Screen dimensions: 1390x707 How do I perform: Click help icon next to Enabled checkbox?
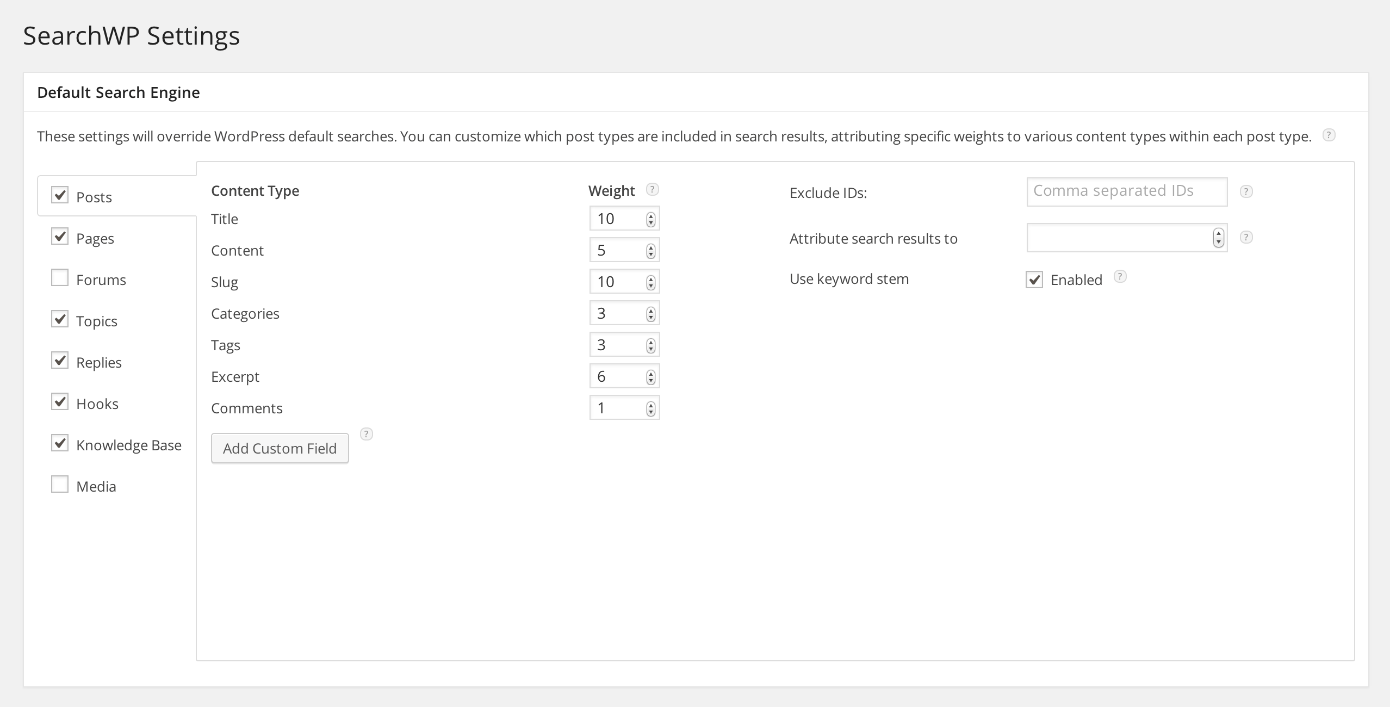[x=1120, y=276]
